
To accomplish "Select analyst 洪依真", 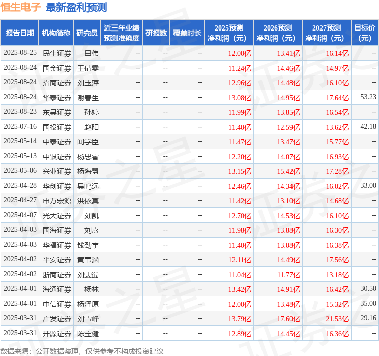I will coord(88,201).
